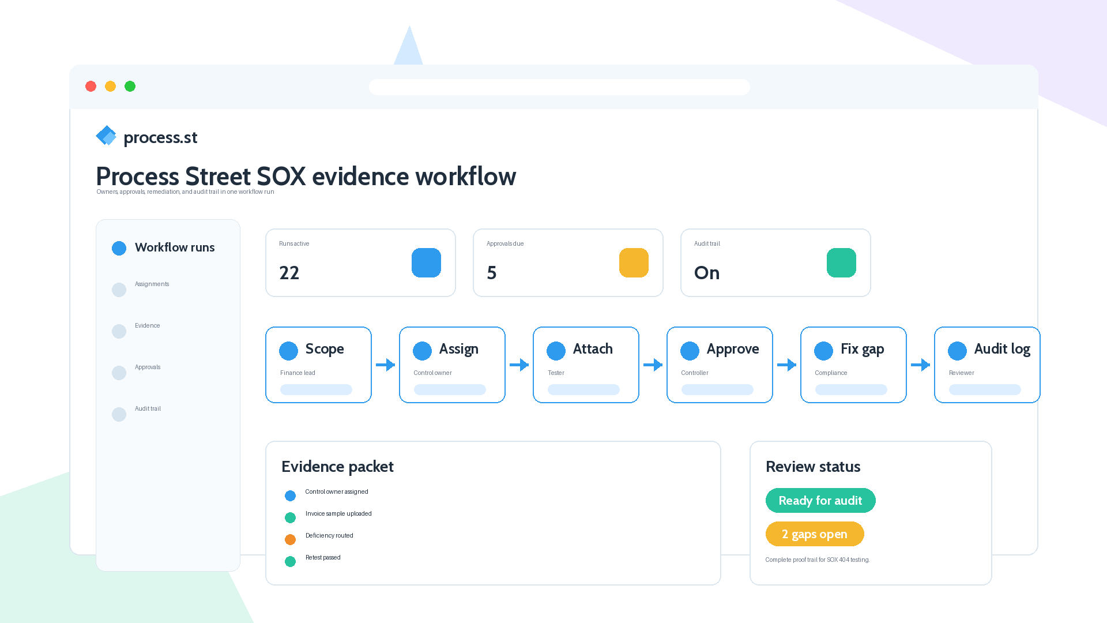The image size is (1107, 623).
Task: Click the progress bar under Tester
Action: [583, 389]
